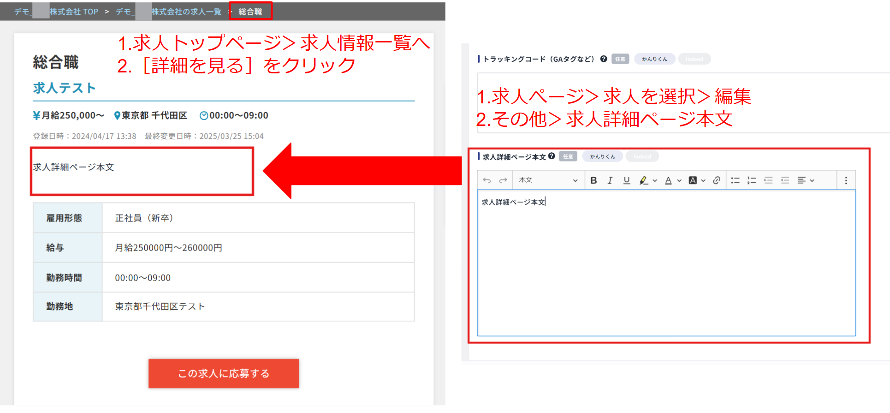Screen dimensions: 890x413
Task: Apply numbered list formatting
Action: click(x=752, y=180)
